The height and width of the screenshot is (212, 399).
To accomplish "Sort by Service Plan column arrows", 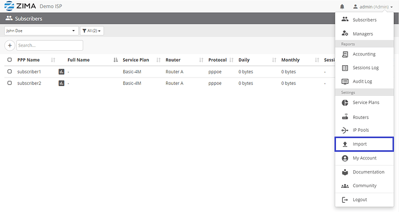I will point(158,60).
